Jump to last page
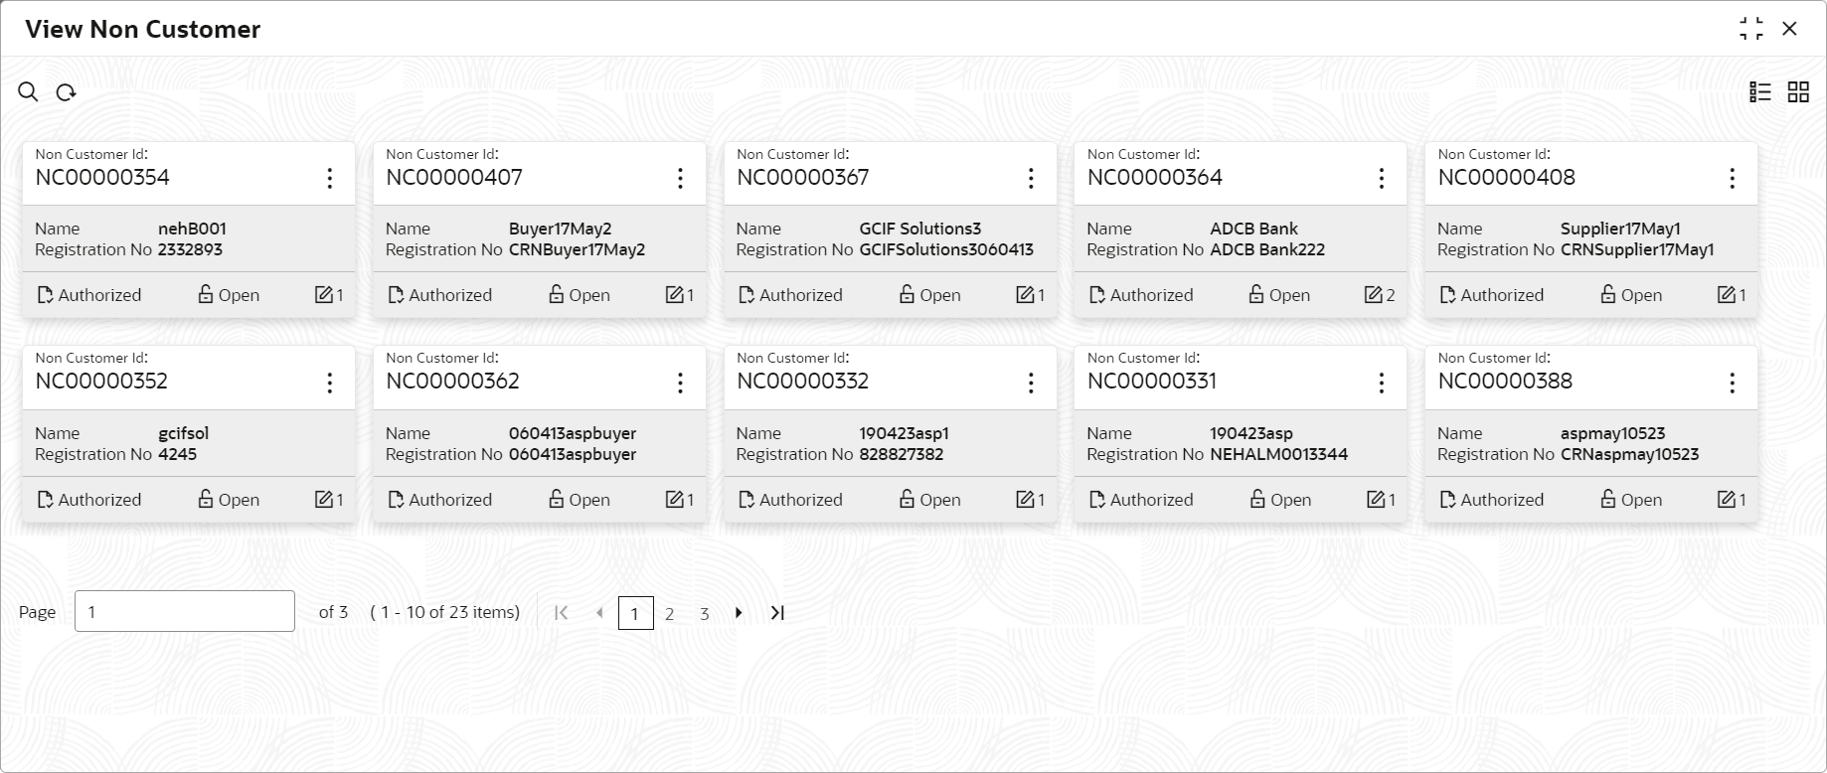The image size is (1827, 773). (x=777, y=613)
